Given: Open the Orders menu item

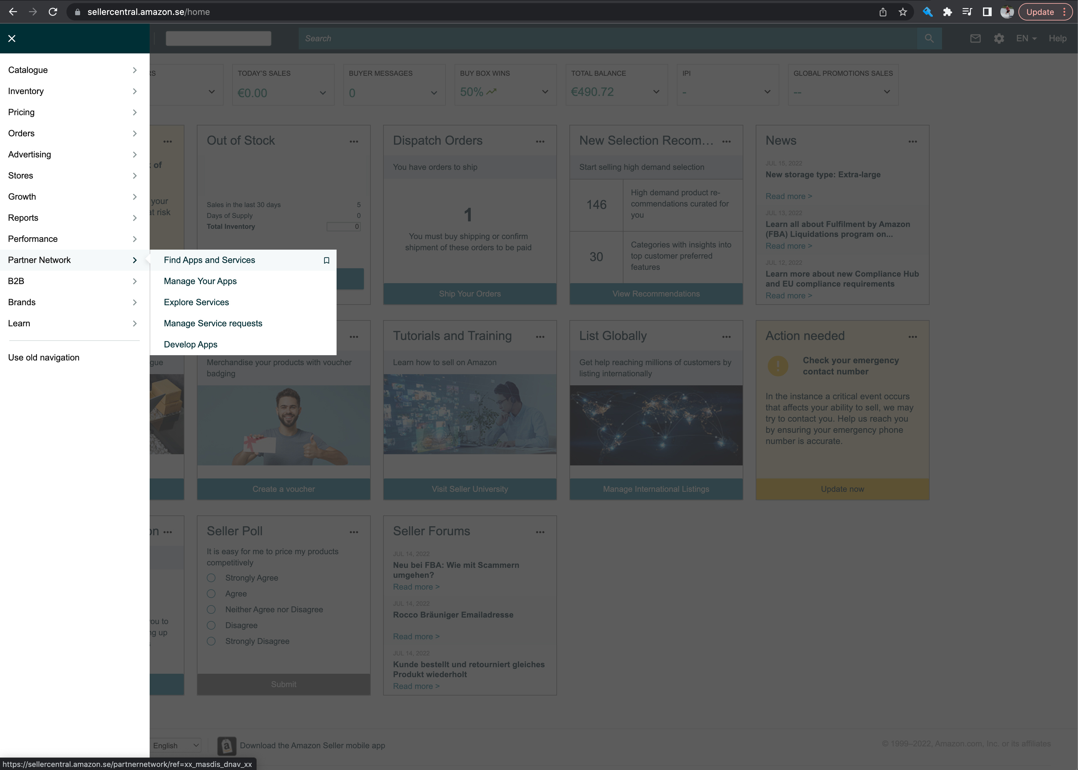Looking at the screenshot, I should 75,133.
